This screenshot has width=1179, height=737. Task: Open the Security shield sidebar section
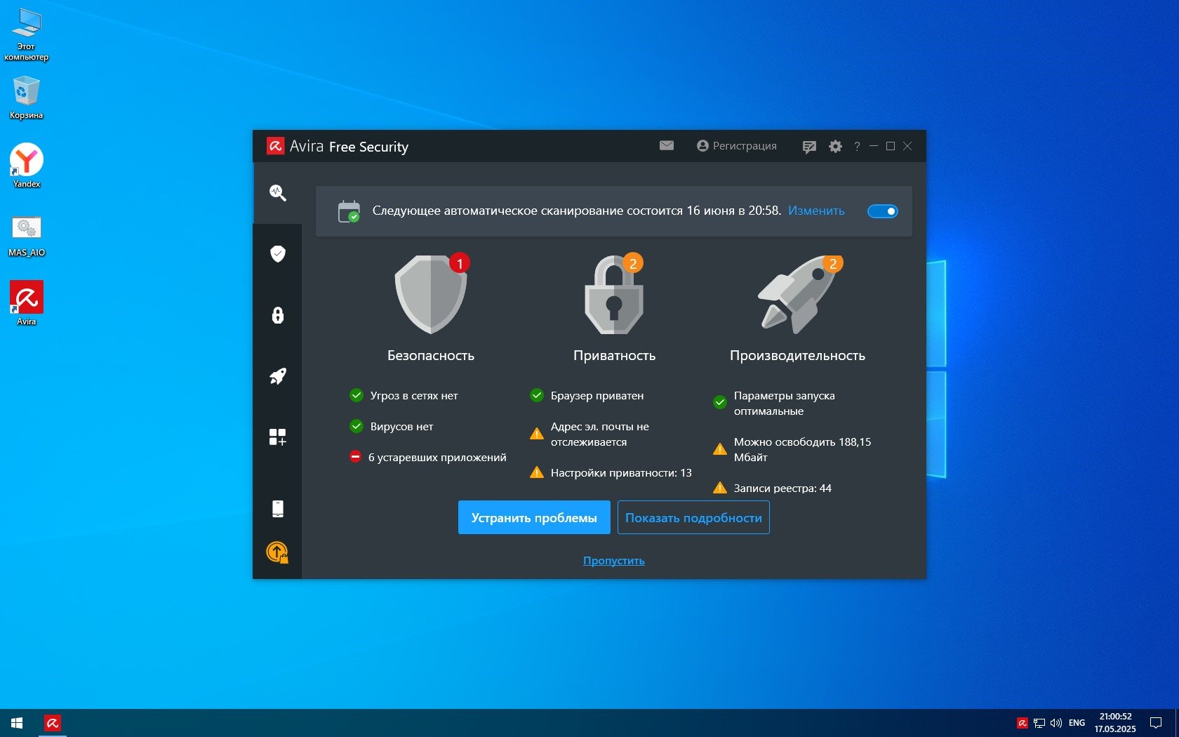pyautogui.click(x=277, y=253)
